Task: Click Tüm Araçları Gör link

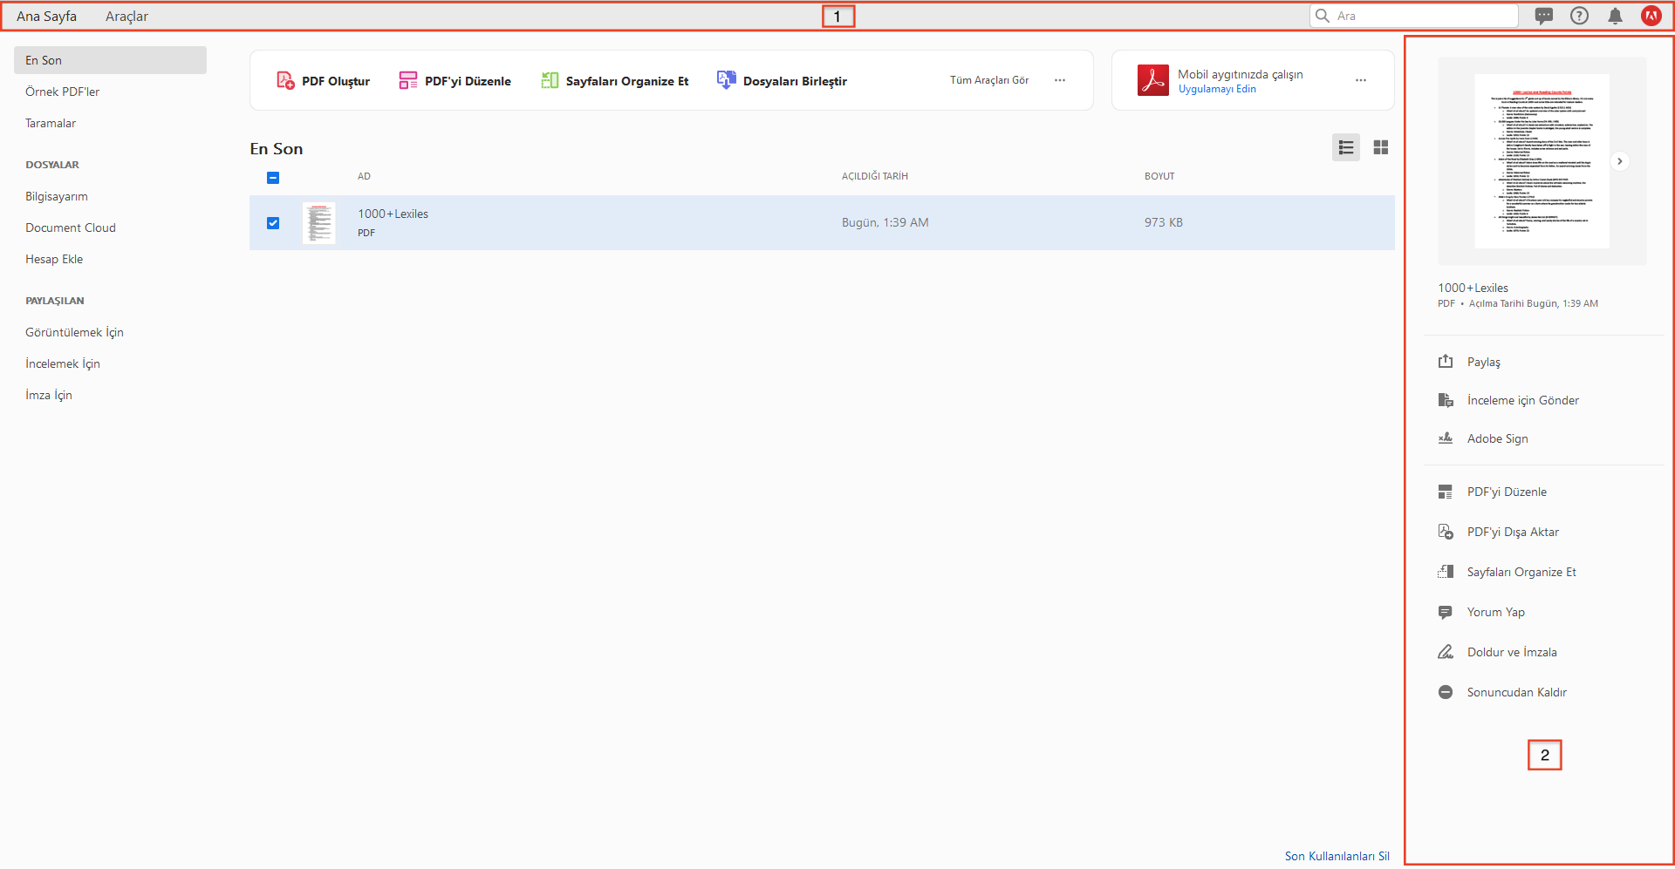Action: 989,80
